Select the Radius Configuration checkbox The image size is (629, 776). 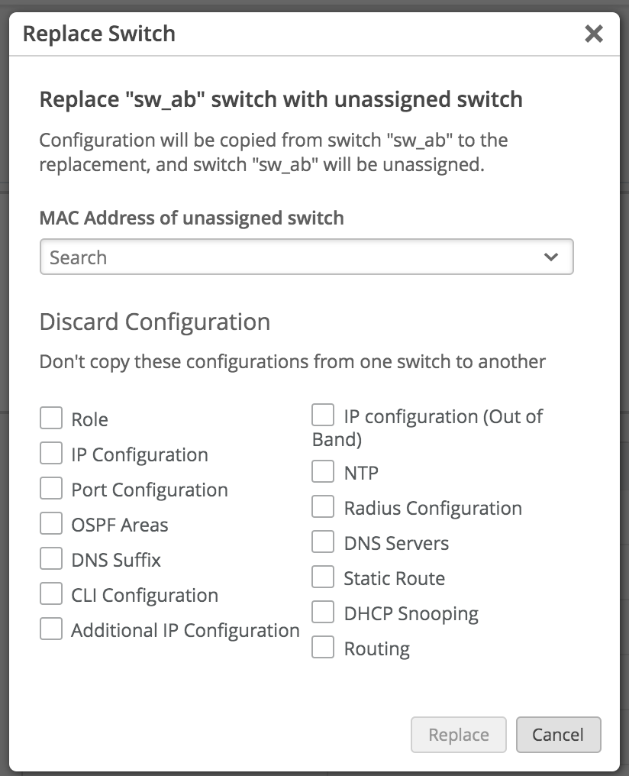pos(324,507)
